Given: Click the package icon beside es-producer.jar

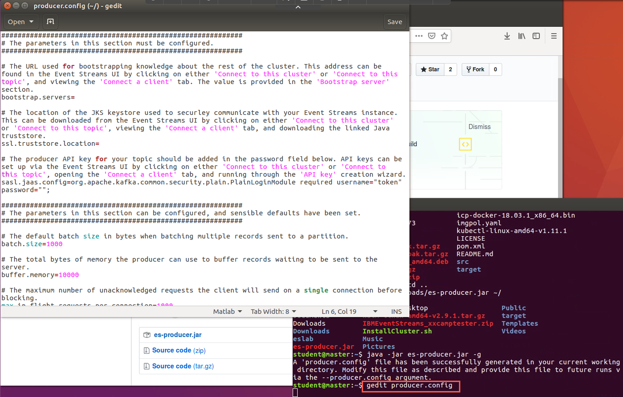Looking at the screenshot, I should coord(147,335).
